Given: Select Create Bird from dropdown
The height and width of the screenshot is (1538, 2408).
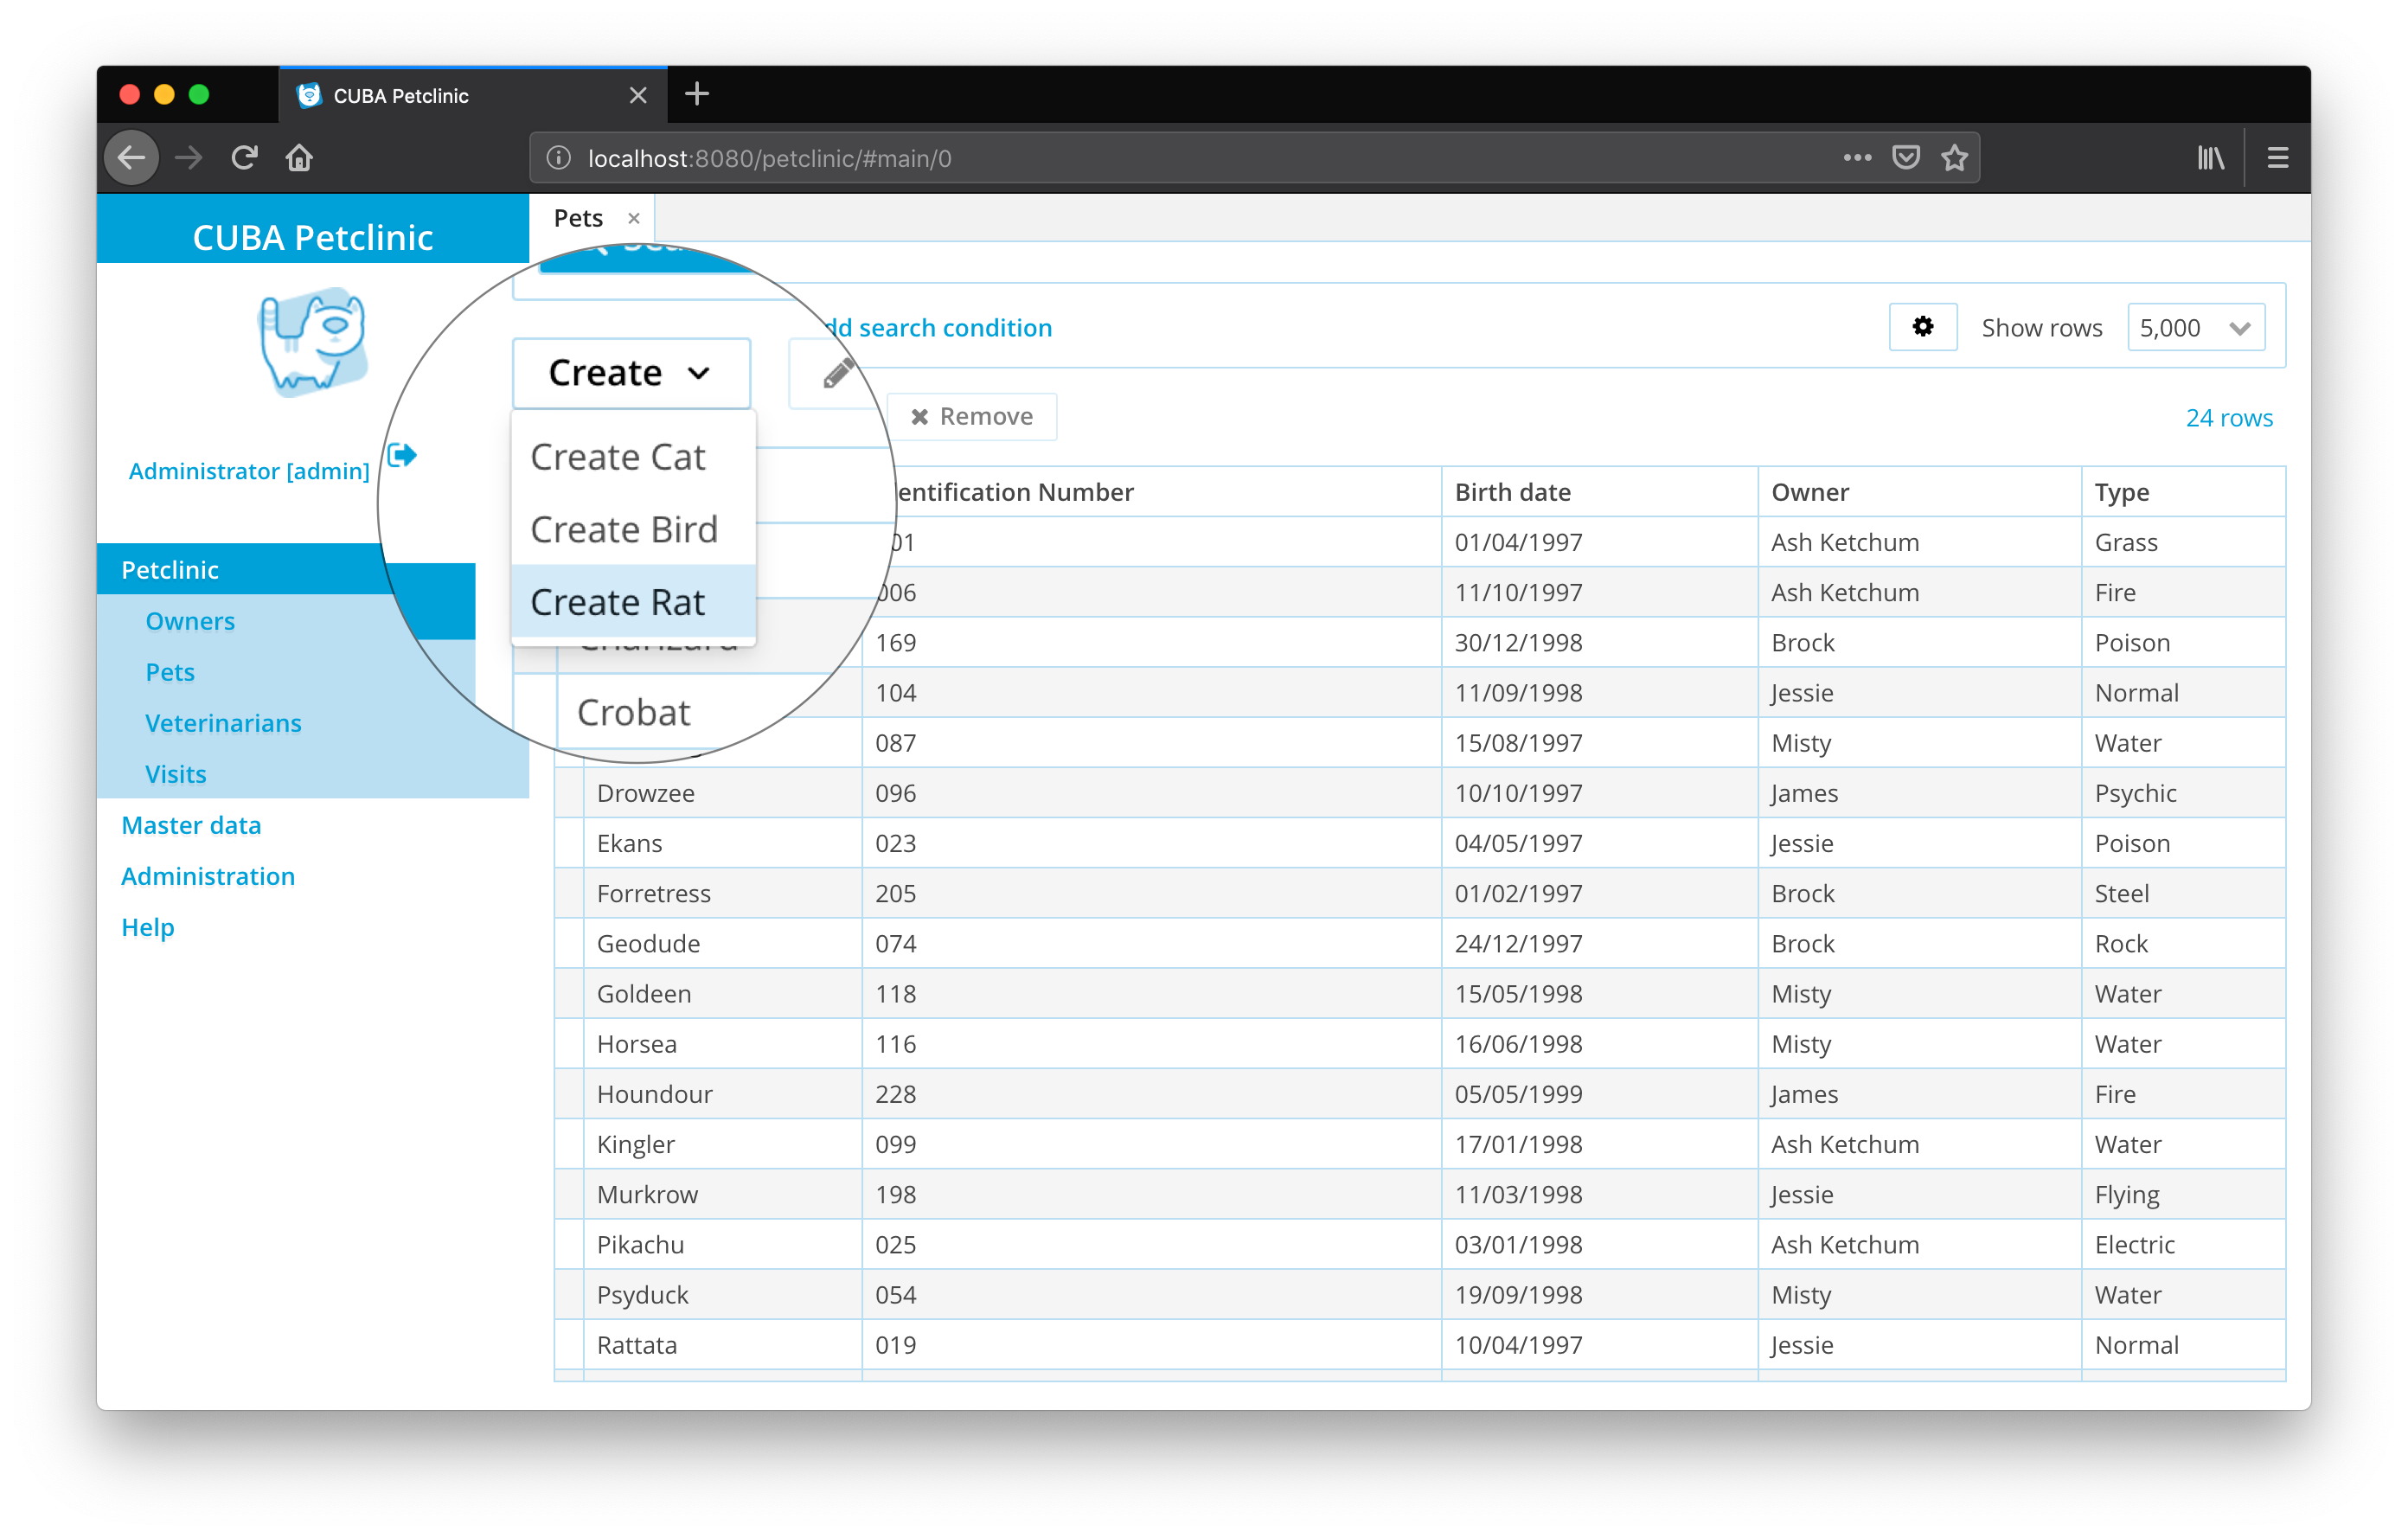Looking at the screenshot, I should point(624,527).
